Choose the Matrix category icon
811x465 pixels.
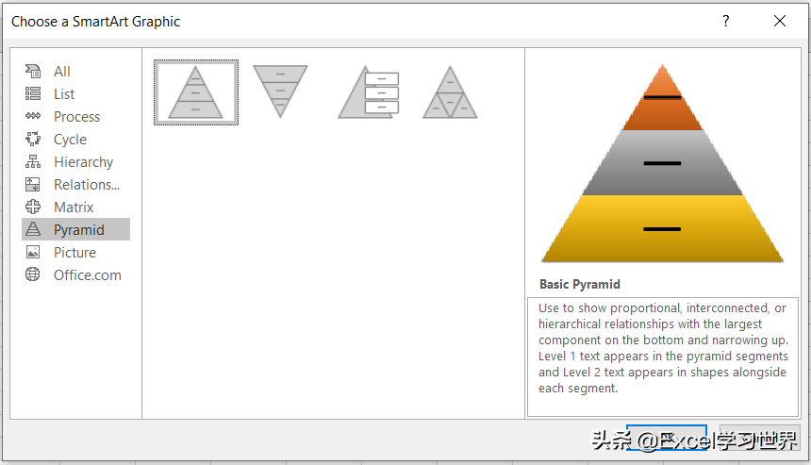pyautogui.click(x=33, y=207)
